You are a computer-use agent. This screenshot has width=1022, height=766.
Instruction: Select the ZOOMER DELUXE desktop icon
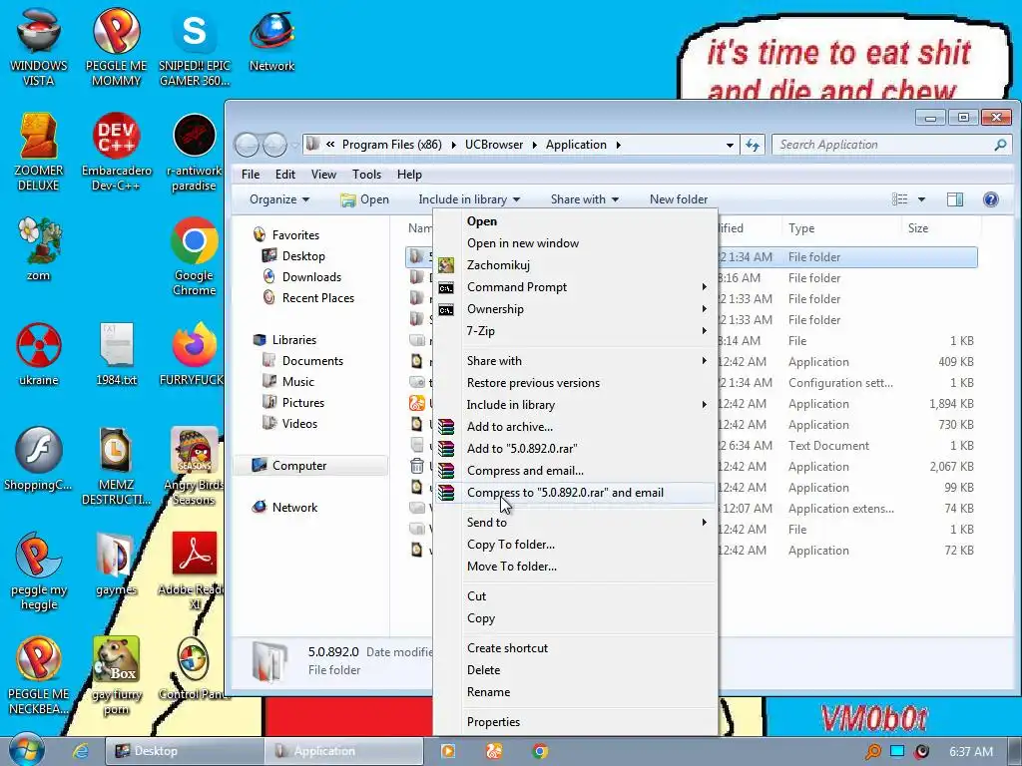[39, 153]
